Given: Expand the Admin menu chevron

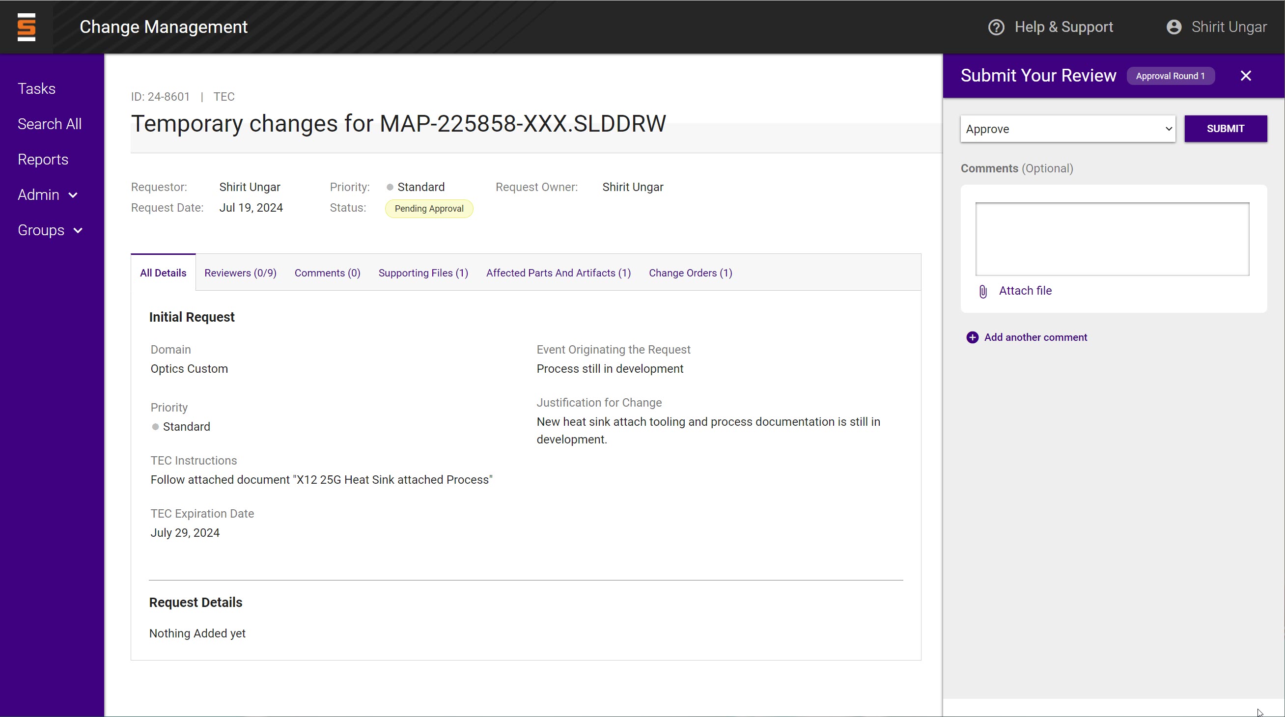Looking at the screenshot, I should 73,195.
